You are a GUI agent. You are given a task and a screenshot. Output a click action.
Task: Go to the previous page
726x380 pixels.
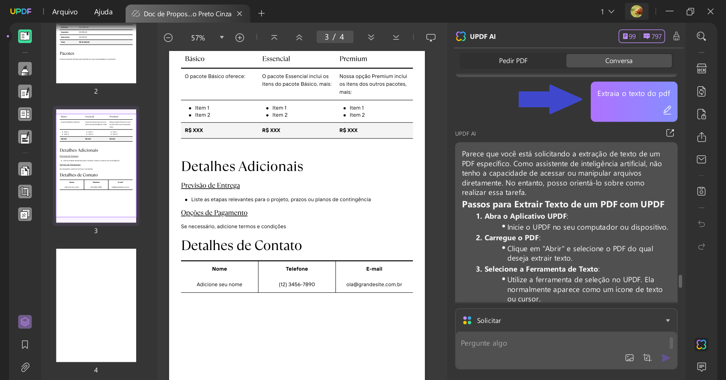tap(299, 37)
